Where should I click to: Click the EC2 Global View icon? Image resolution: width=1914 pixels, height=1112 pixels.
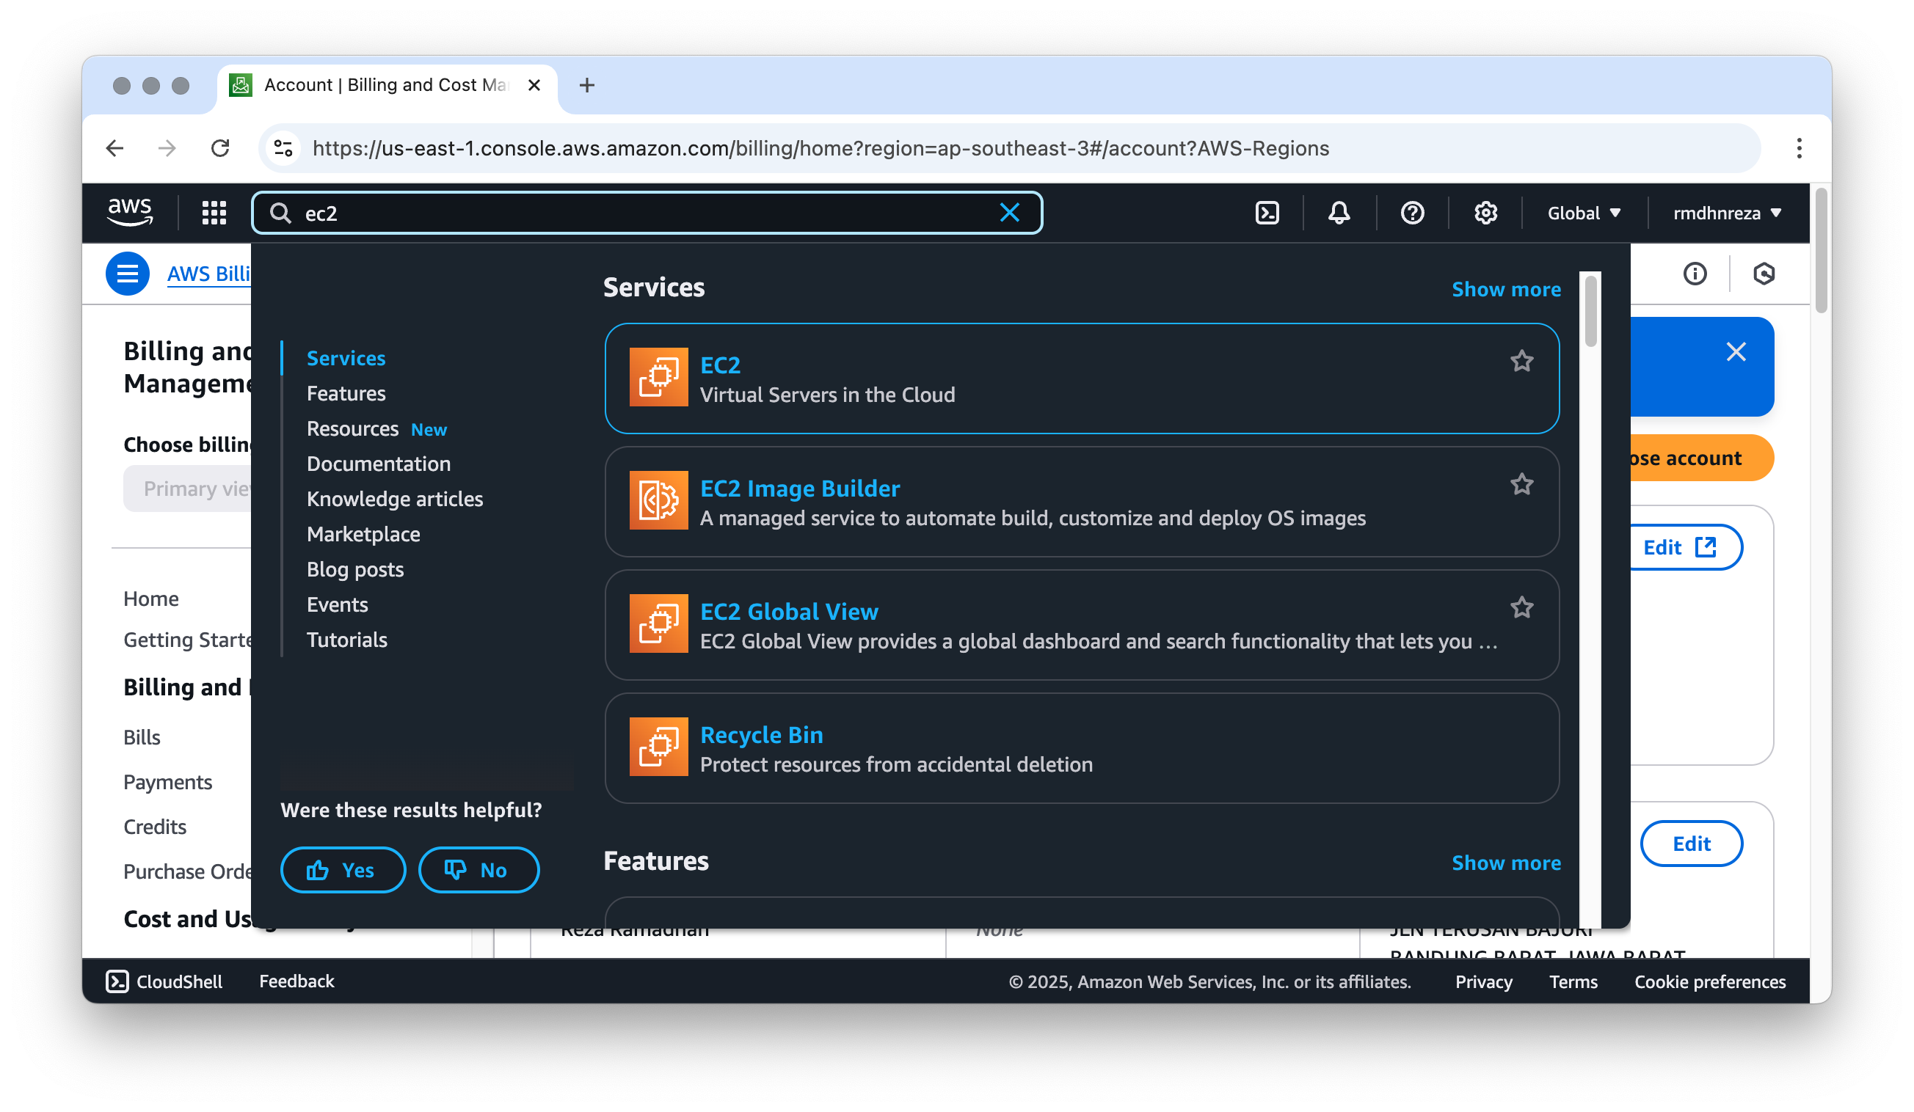658,624
